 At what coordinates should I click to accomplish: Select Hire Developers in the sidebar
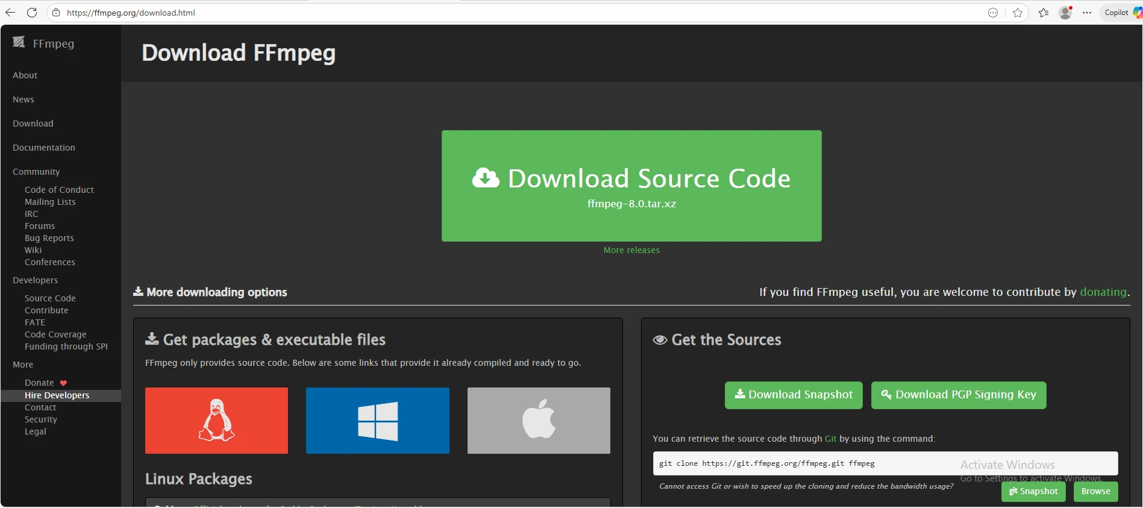(57, 395)
